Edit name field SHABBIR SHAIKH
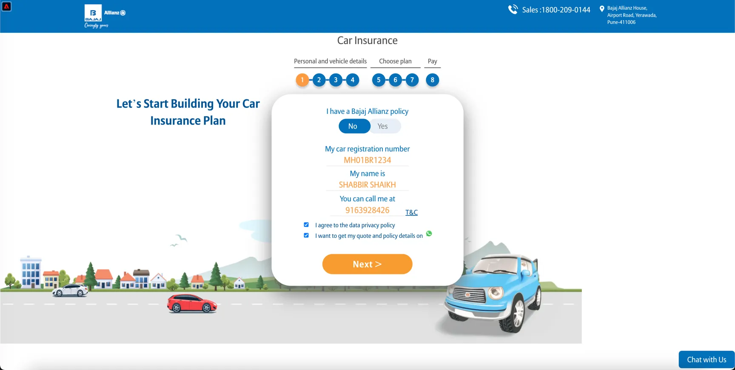Viewport: 735px width, 370px height. (367, 185)
